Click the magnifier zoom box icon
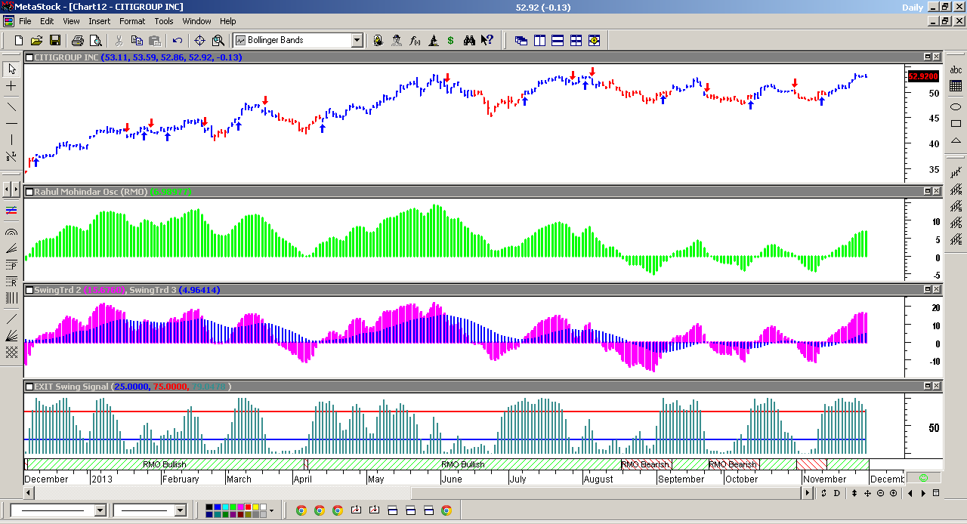 [x=218, y=40]
